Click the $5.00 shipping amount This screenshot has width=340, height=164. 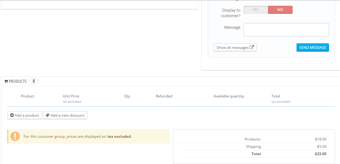pos(322,147)
